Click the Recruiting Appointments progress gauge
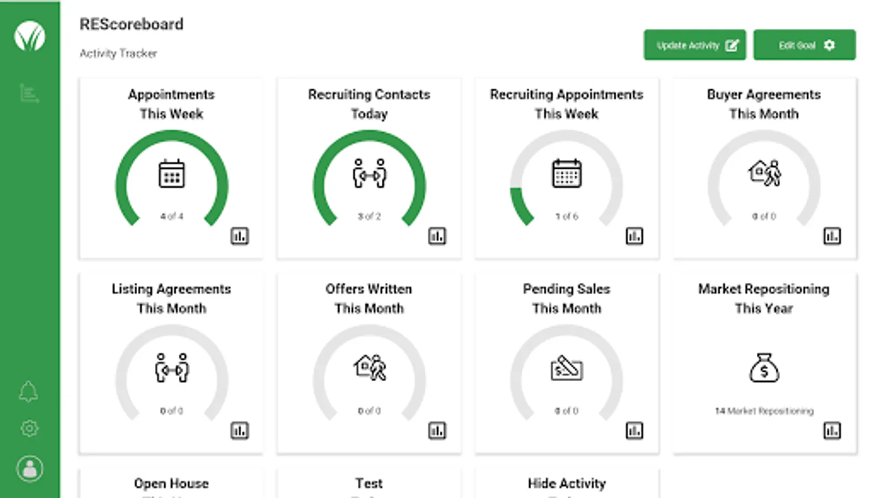Viewport: 873px width, 498px height. (567, 178)
